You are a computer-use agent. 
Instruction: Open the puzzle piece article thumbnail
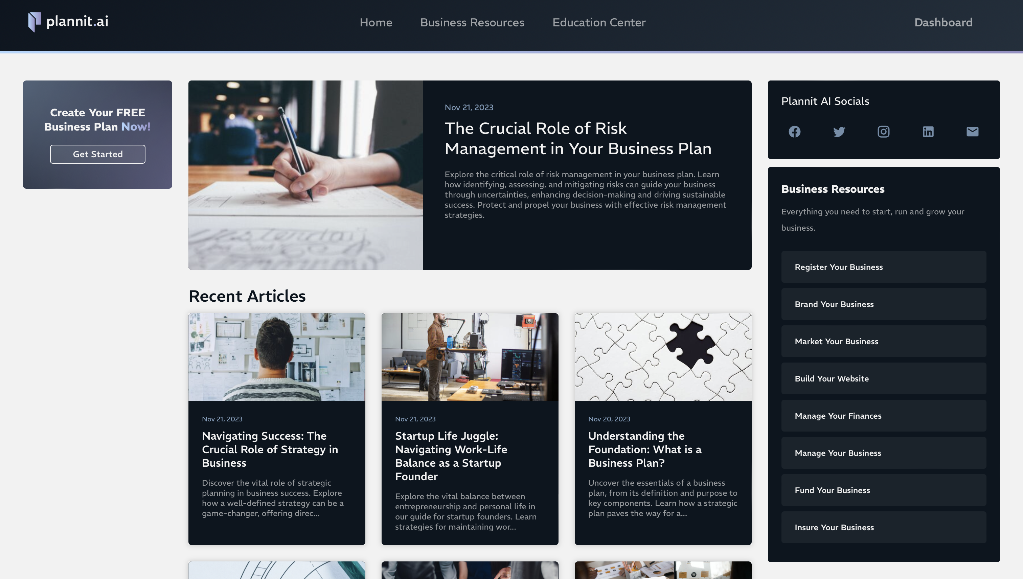point(663,357)
